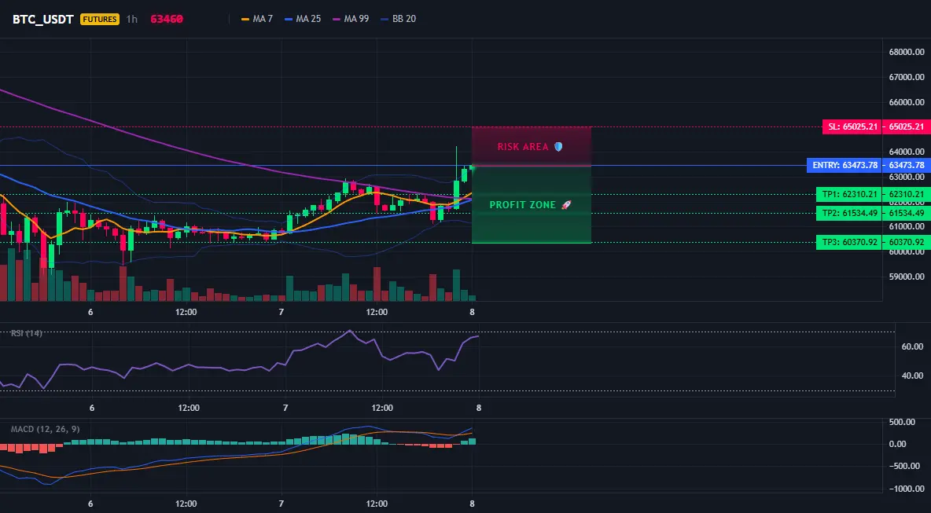Click the price label 63473.78 on the axis
Image resolution: width=931 pixels, height=513 pixels.
(907, 166)
